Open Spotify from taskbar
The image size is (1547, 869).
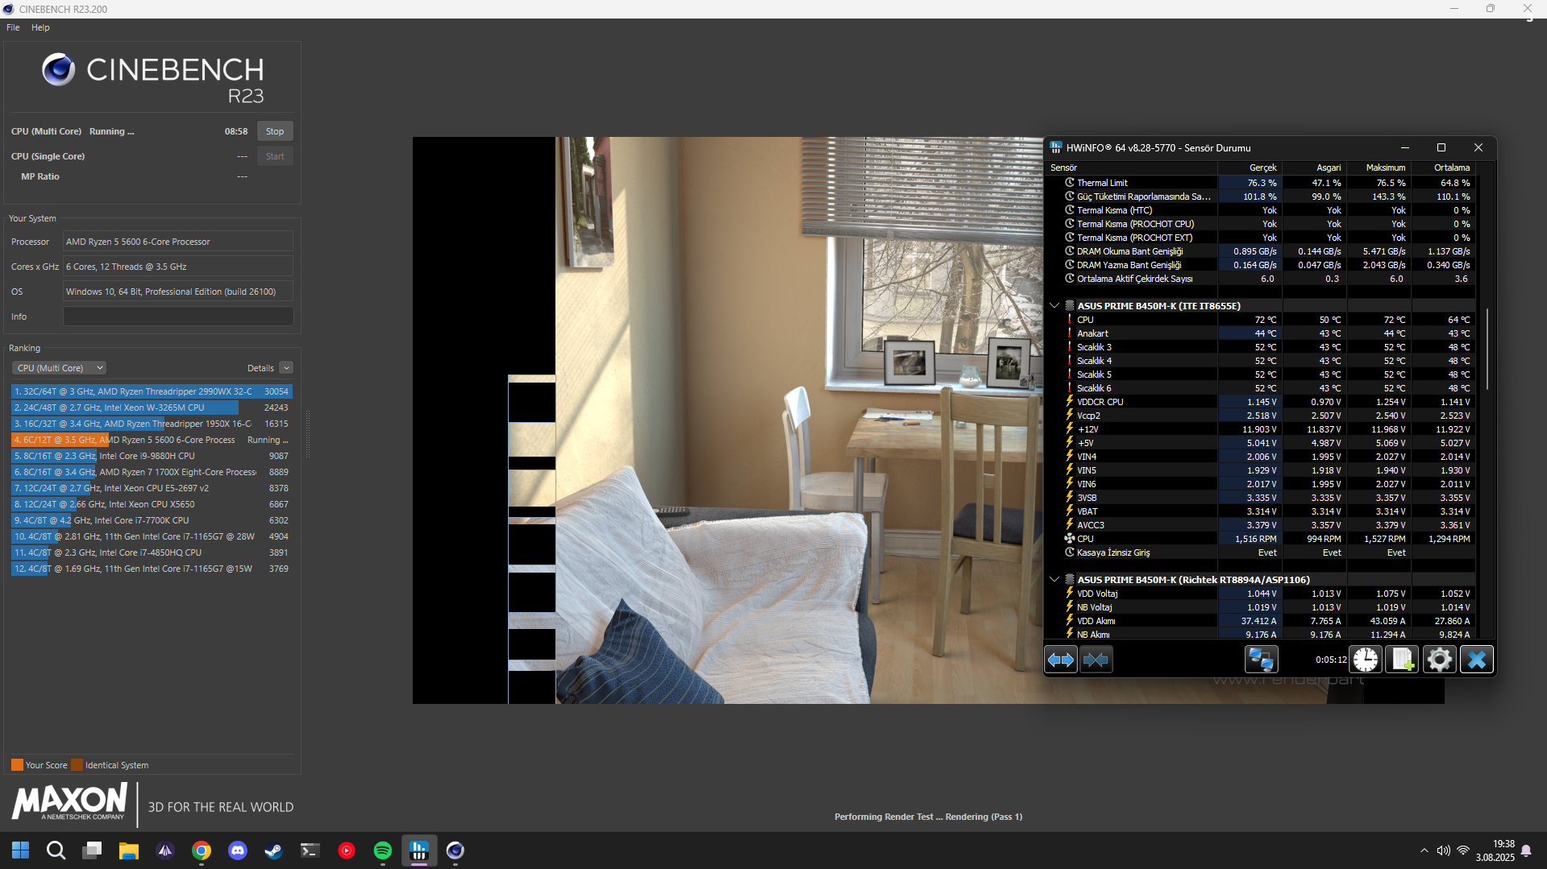pos(383,850)
